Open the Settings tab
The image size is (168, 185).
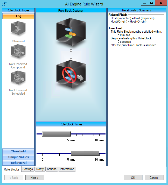pyautogui.click(x=28, y=169)
